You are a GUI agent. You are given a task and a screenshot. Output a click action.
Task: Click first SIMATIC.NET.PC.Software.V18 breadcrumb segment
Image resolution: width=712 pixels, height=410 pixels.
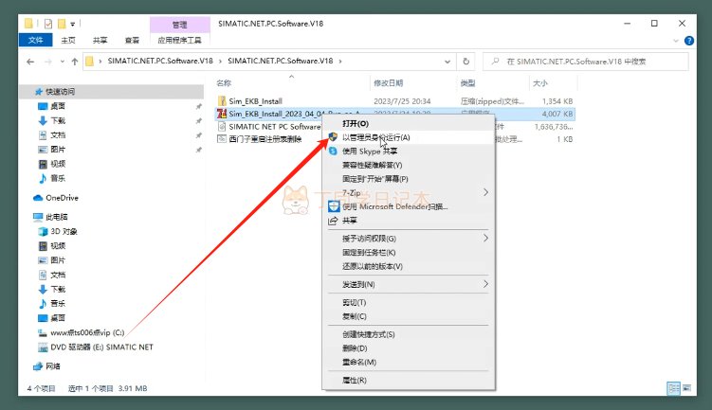[x=160, y=61]
